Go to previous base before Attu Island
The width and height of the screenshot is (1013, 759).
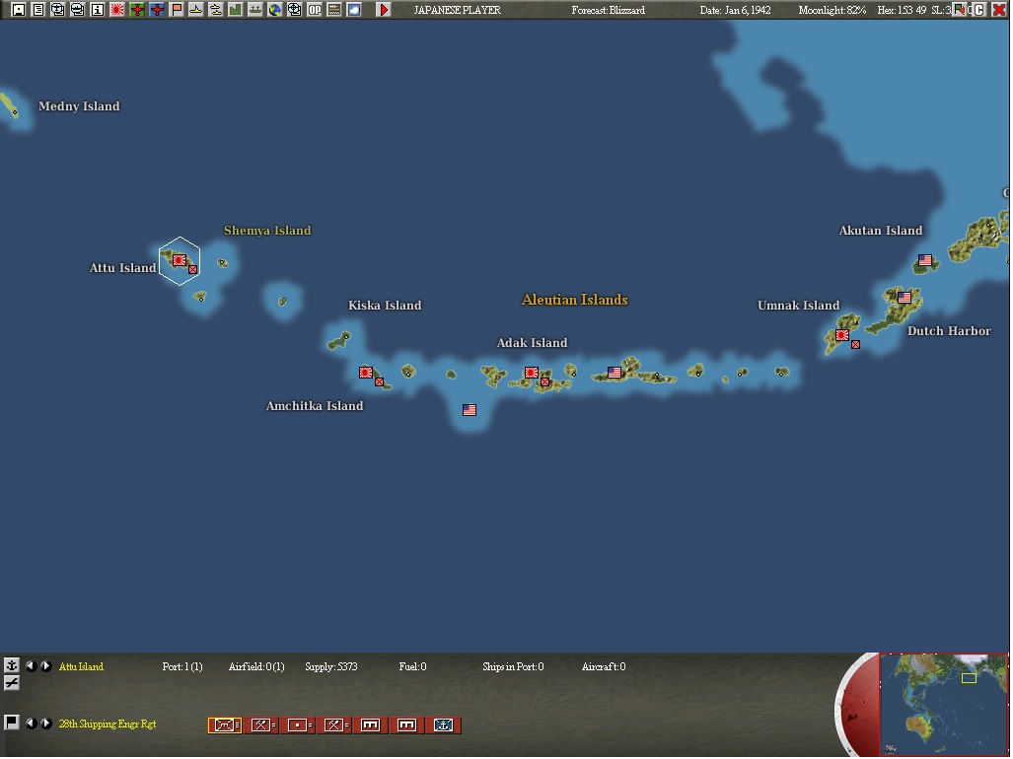(31, 666)
